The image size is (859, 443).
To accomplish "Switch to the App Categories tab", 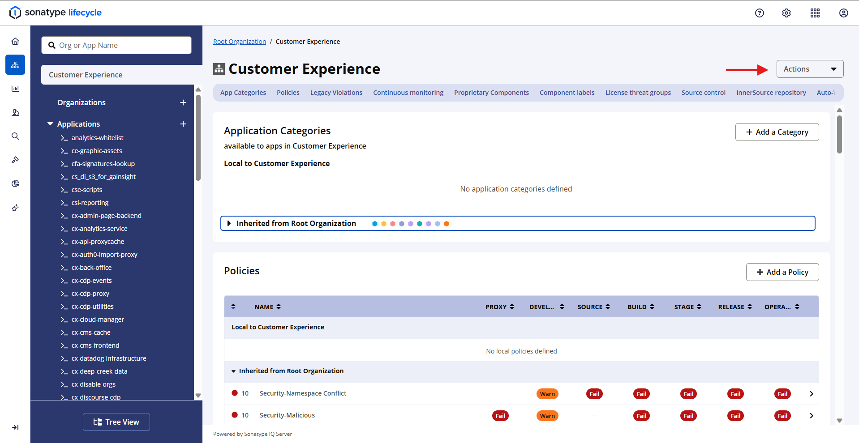I will coord(243,93).
